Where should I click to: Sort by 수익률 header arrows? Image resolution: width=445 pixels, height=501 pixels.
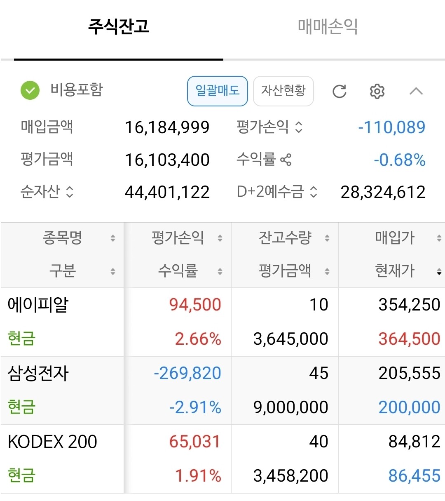click(220, 271)
